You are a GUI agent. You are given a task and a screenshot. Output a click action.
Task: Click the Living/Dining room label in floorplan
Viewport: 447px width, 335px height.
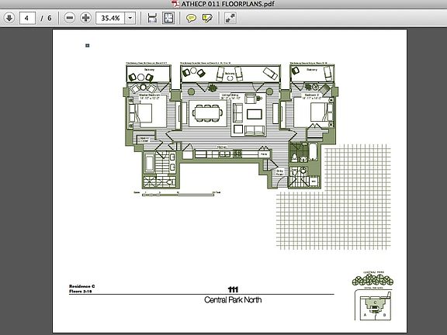pos(230,95)
